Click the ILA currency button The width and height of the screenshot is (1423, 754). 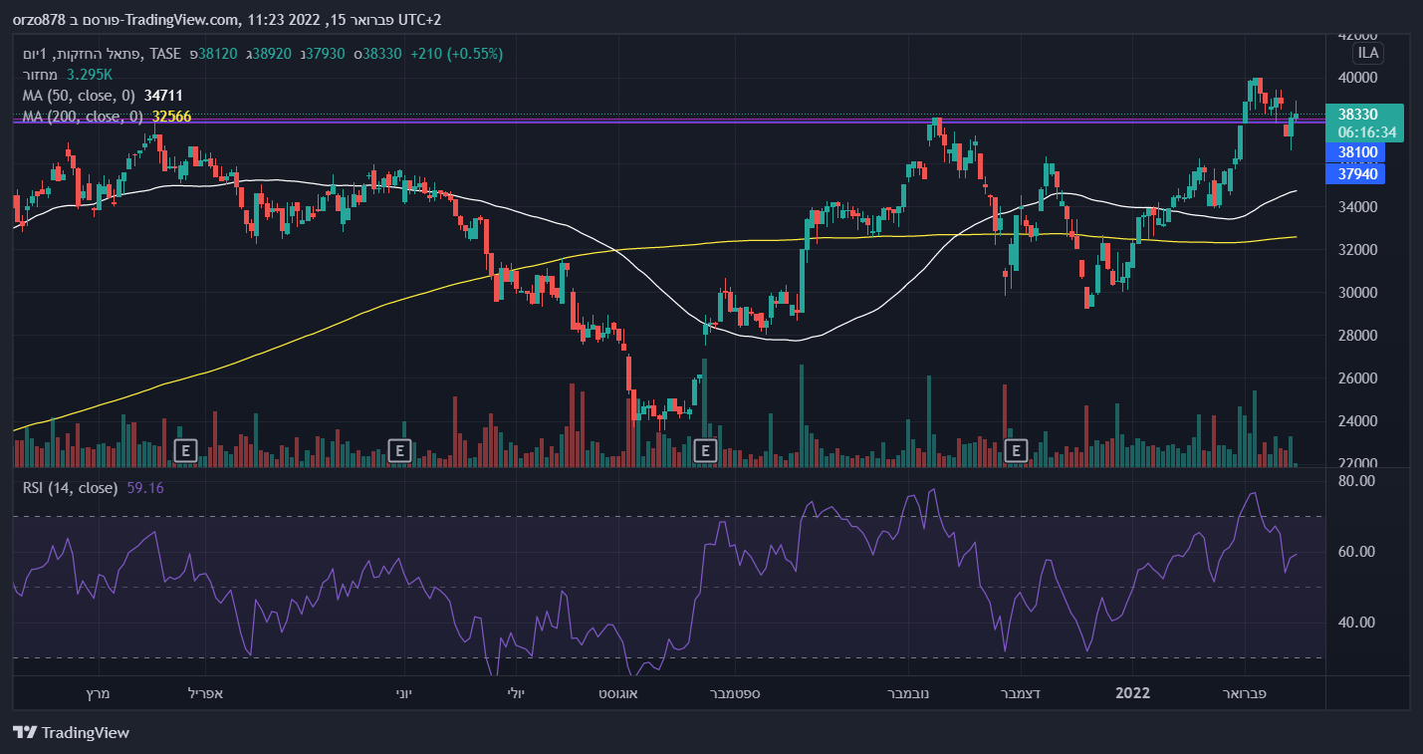click(x=1367, y=53)
